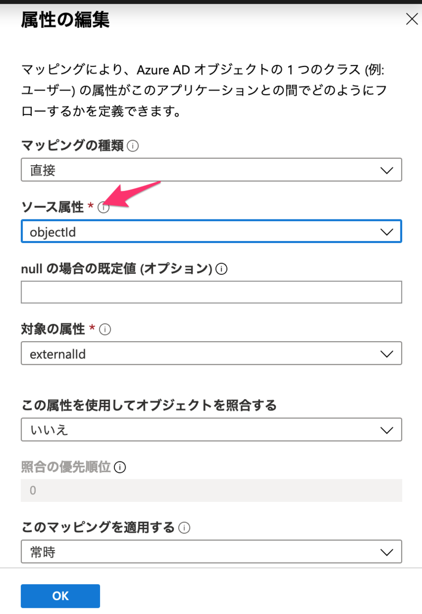Click the null default value input field
The height and width of the screenshot is (614, 422).
211,292
